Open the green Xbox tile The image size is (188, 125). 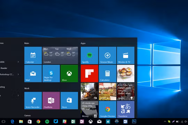(x=69, y=74)
